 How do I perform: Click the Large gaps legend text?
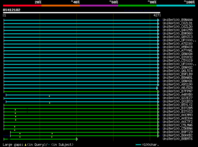tap(13, 145)
